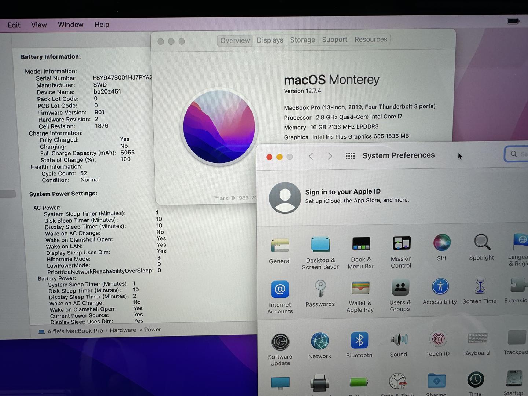Open Network preferences pane
Image resolution: width=528 pixels, height=396 pixels.
click(320, 345)
